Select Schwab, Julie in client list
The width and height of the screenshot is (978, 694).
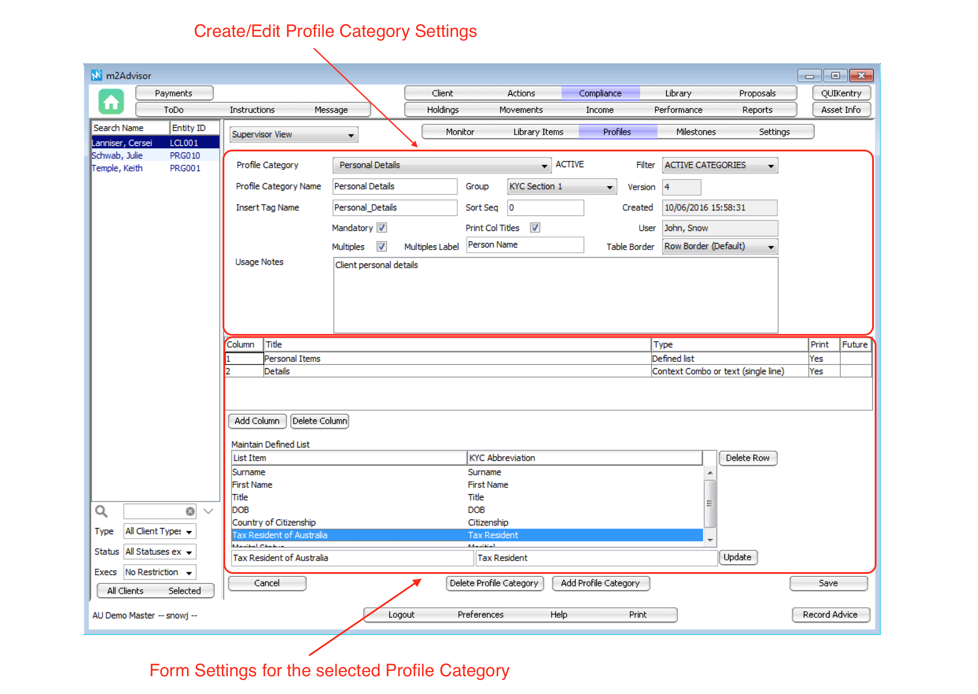pos(117,155)
